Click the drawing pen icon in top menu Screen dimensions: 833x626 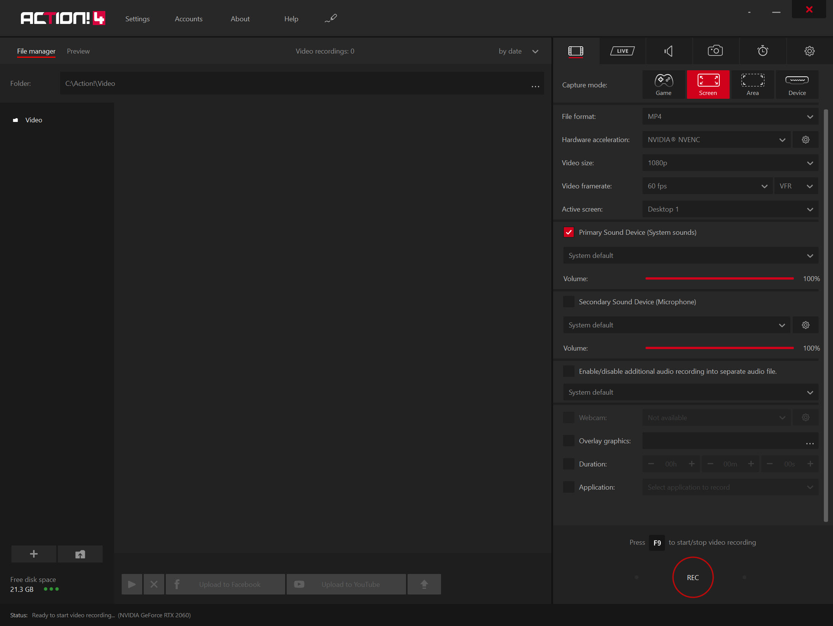tap(331, 19)
